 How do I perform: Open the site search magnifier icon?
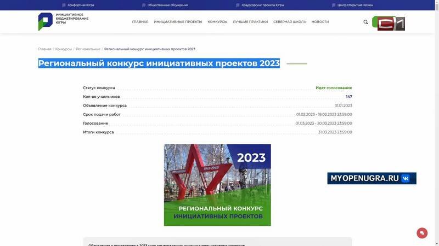365,22
